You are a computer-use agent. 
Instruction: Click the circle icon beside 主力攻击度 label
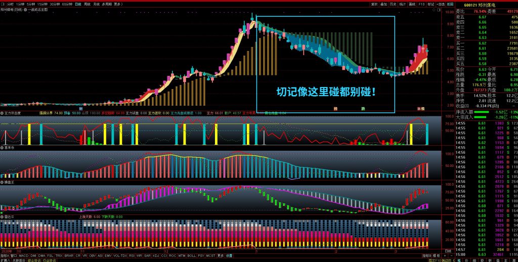coord(2,113)
